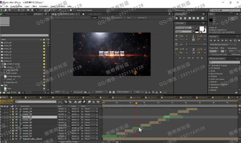Open the Active Camera view dropdown
Screen dimensions: 241x143
click(x=124, y=92)
